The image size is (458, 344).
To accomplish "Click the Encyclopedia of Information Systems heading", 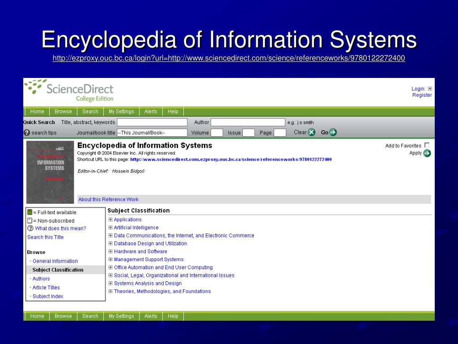I will point(144,146).
